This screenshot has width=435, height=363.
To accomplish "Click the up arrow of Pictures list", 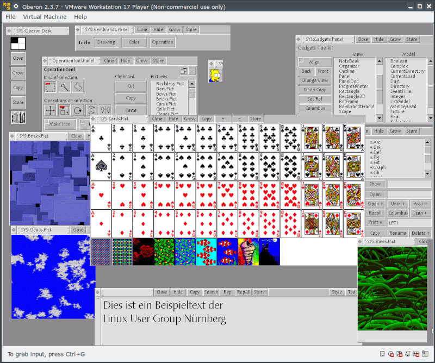I will coord(192,84).
